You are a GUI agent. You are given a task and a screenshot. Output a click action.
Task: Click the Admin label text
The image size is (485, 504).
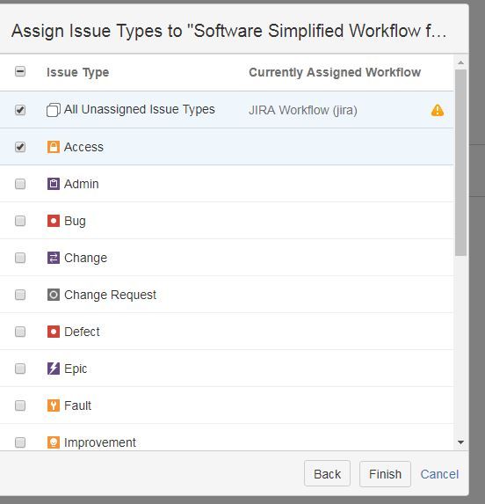(x=82, y=184)
